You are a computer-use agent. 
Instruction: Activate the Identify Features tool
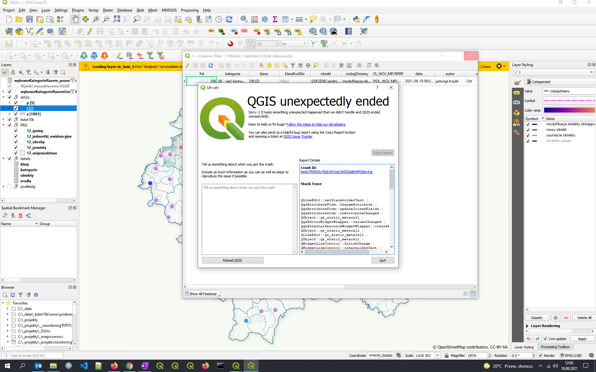[x=243, y=19]
